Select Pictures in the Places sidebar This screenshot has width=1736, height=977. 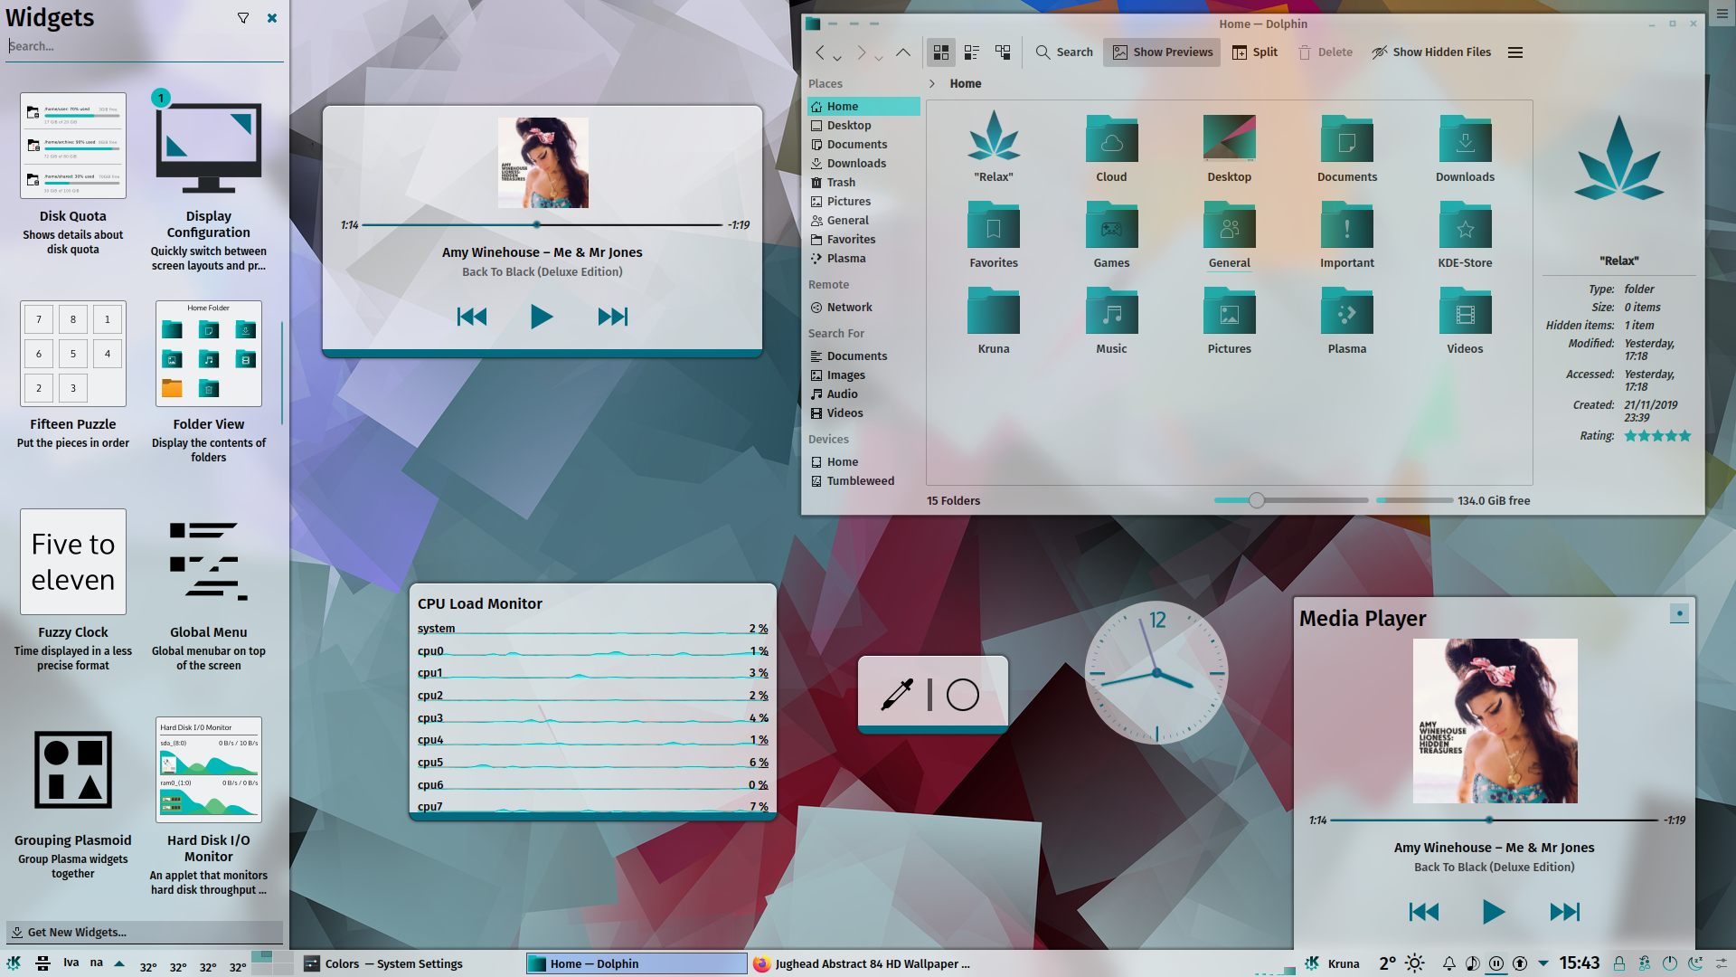point(848,201)
